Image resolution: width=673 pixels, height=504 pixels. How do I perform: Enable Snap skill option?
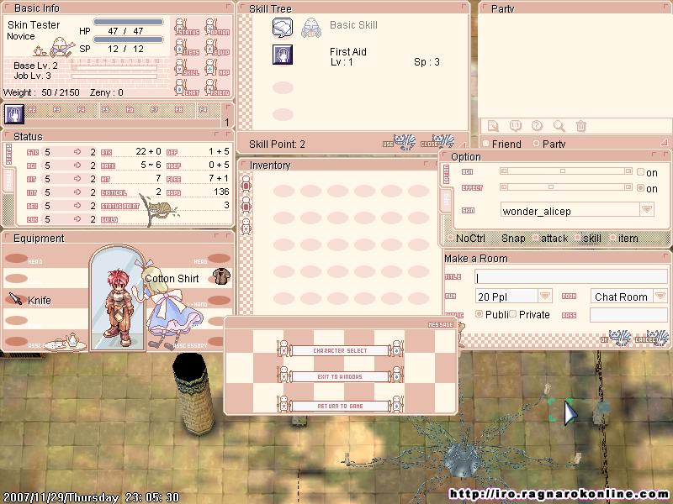coord(577,238)
